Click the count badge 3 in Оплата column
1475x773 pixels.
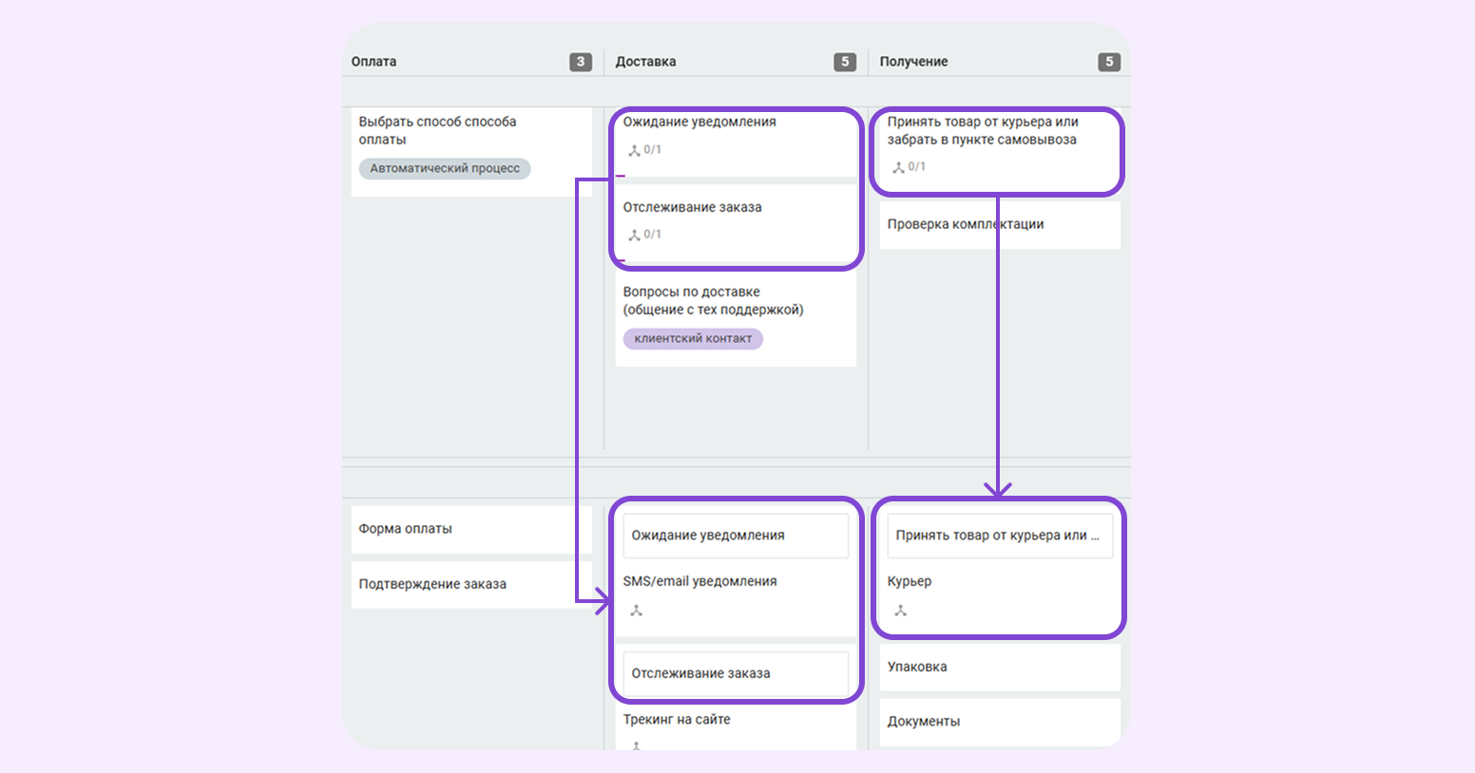[581, 62]
